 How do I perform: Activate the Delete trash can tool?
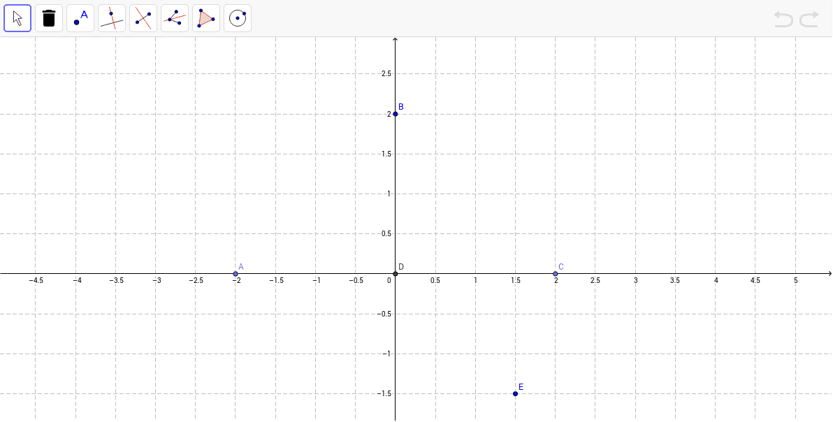click(49, 19)
